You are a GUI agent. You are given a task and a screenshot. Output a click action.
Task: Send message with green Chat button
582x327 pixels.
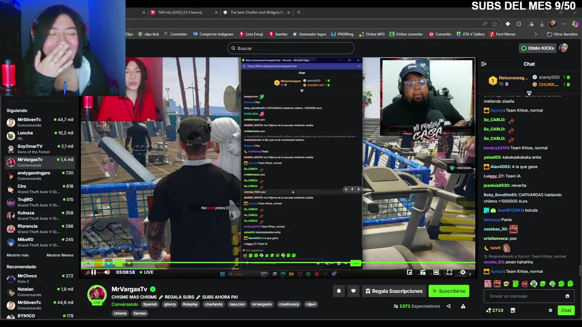[566, 311]
